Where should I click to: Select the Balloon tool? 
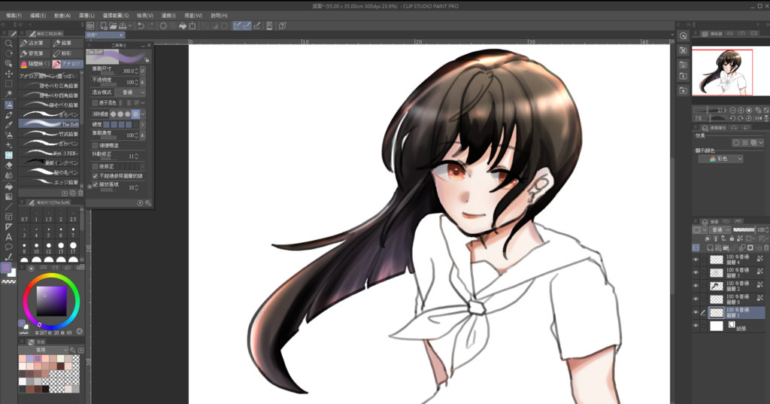(8, 247)
